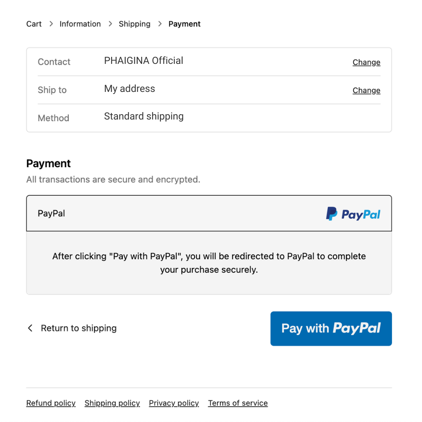This screenshot has width=422, height=422.
Task: Change the Contact information
Action: tap(366, 62)
